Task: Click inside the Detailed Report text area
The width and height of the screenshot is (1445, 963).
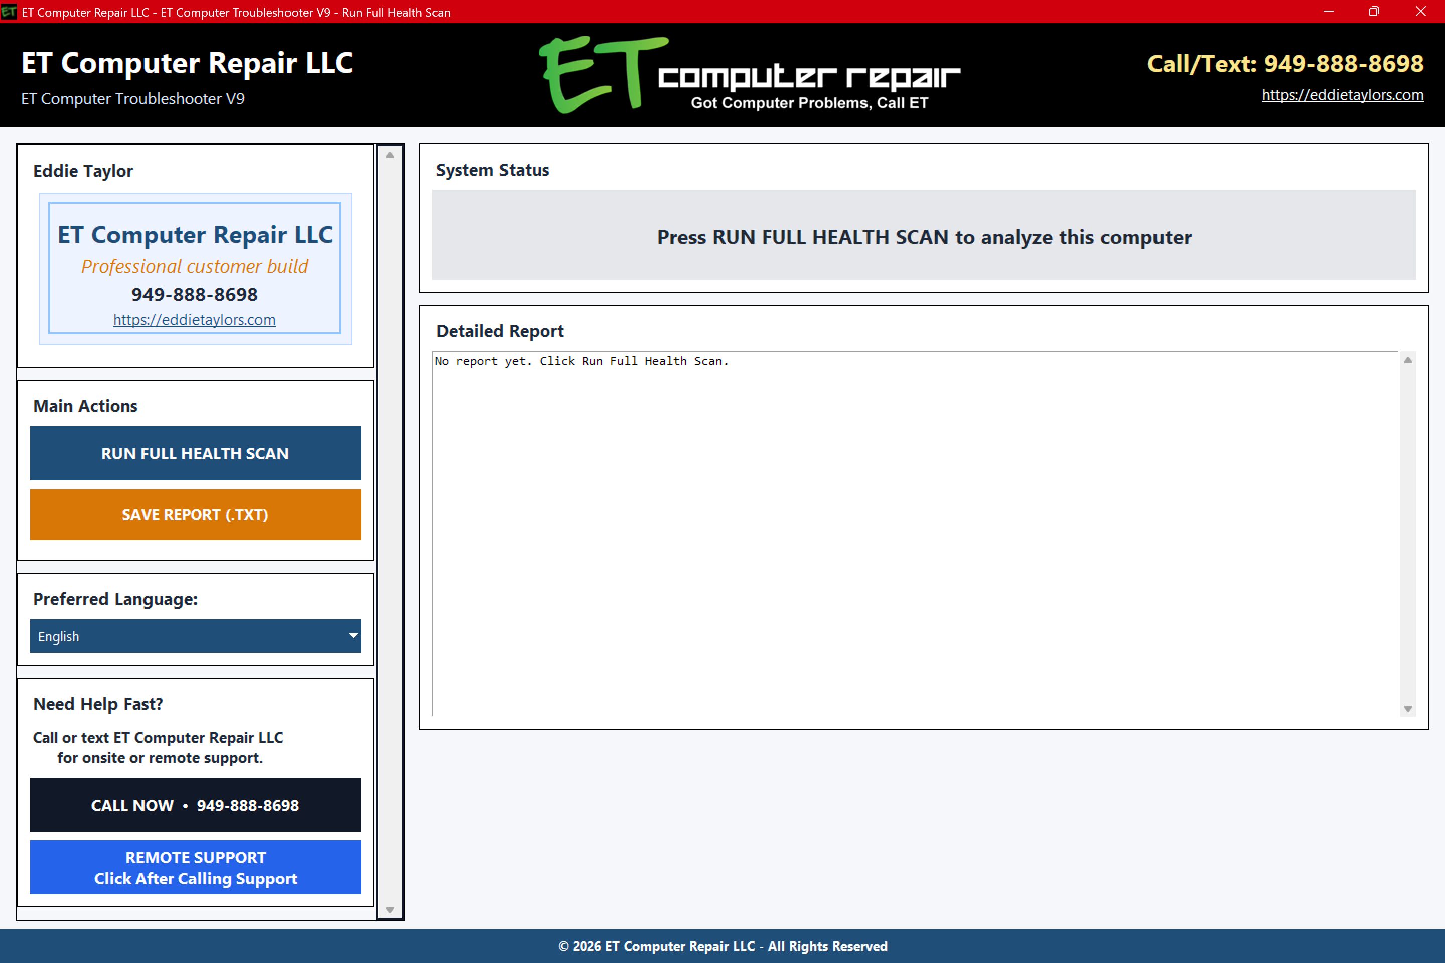Action: (x=915, y=534)
